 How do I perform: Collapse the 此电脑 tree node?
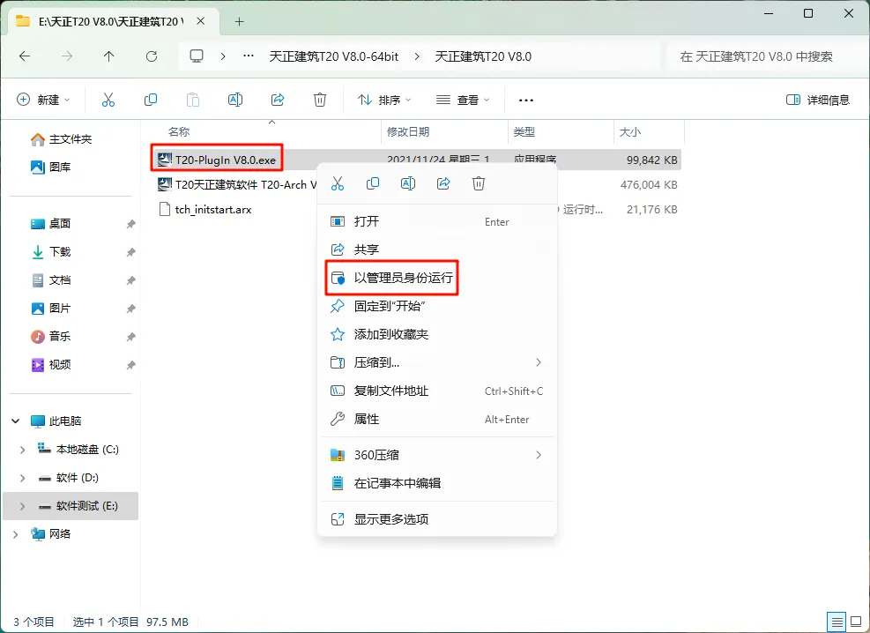pos(16,421)
